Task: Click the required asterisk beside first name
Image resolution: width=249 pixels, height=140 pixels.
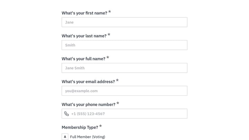Action: 110,12
